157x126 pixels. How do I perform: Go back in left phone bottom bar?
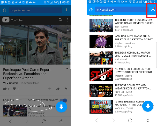click(10, 121)
